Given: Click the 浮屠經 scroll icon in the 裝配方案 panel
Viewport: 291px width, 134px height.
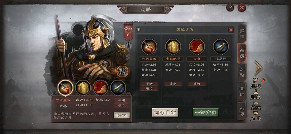Looking at the screenshot, I should pos(221,46).
